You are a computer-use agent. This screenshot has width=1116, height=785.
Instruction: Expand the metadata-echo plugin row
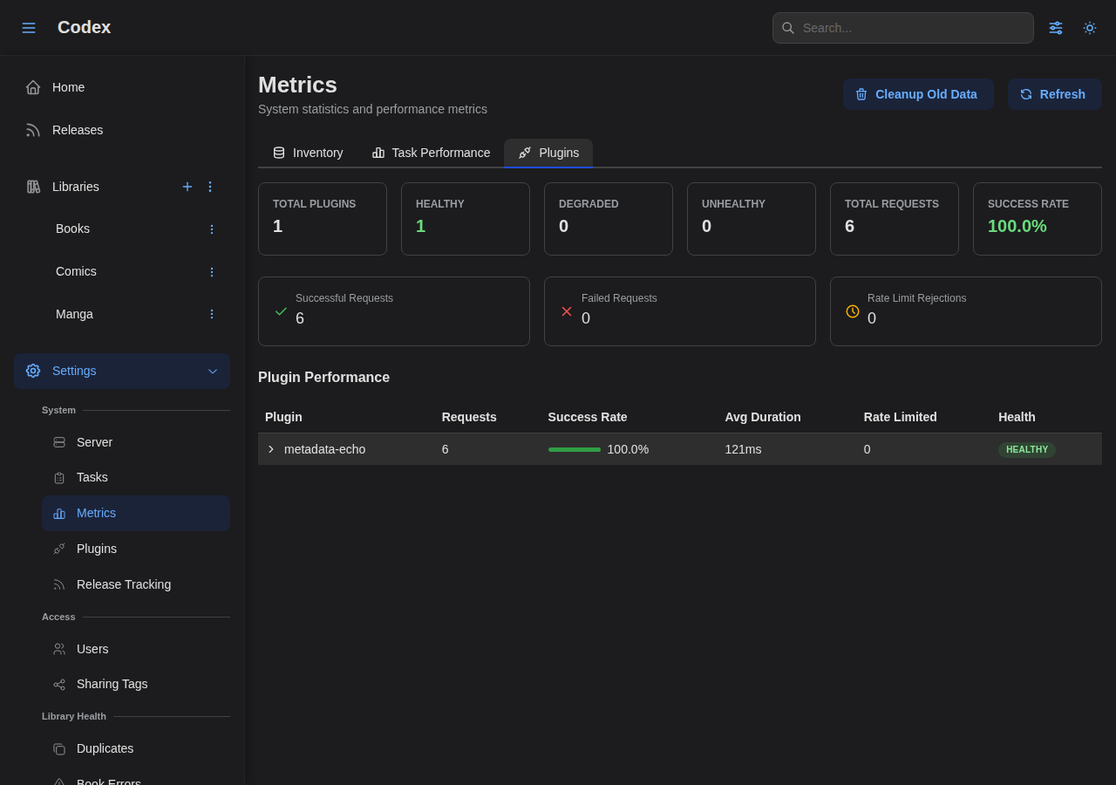pyautogui.click(x=271, y=449)
